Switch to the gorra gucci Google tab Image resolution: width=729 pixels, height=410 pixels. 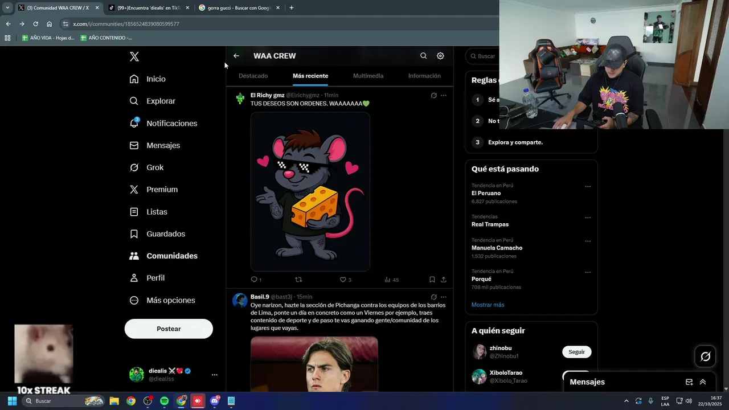point(239,8)
